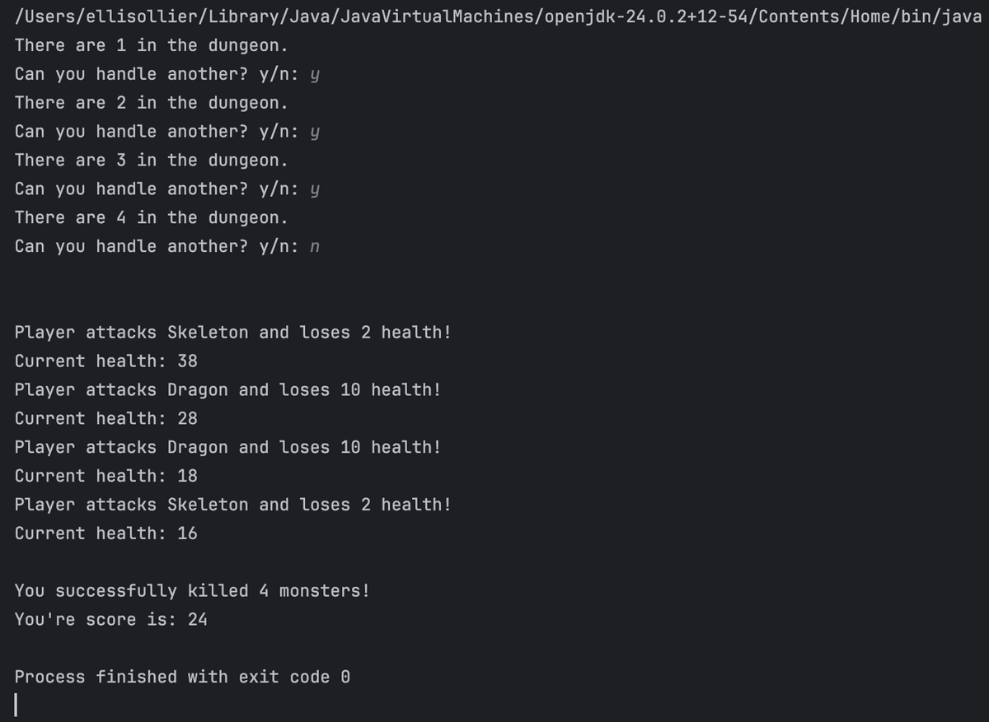Screen dimensions: 989x722
Task: Click the first "Player attacks Skeleton" line
Action: click(232, 333)
